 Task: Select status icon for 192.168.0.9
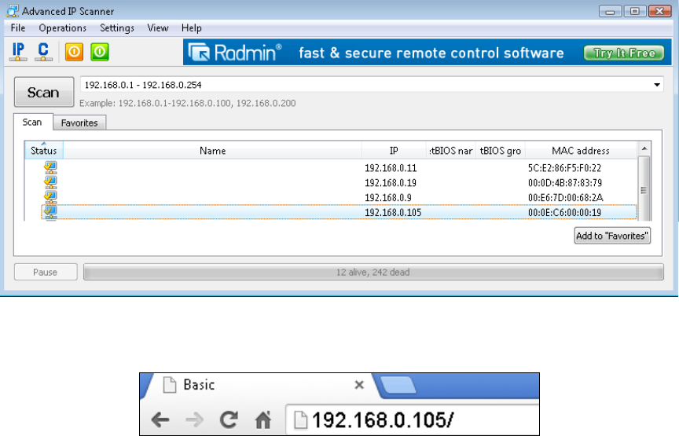50,197
